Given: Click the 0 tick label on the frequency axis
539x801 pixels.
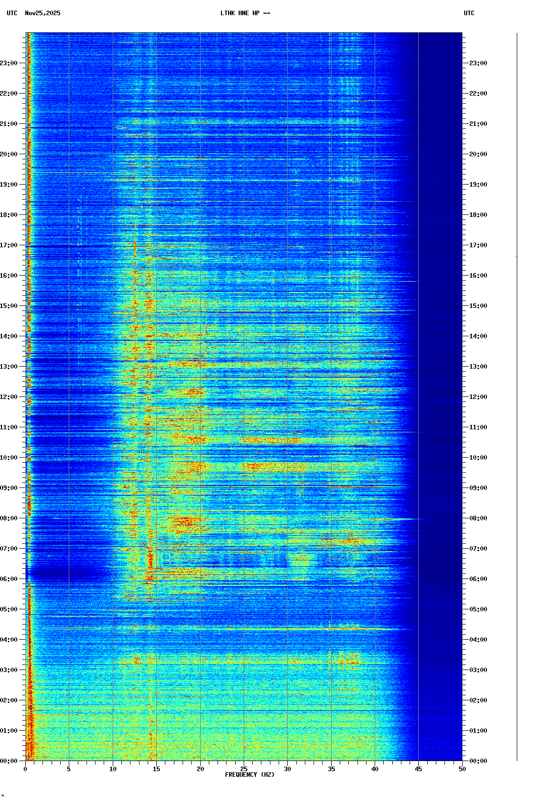Looking at the screenshot, I should [25, 769].
